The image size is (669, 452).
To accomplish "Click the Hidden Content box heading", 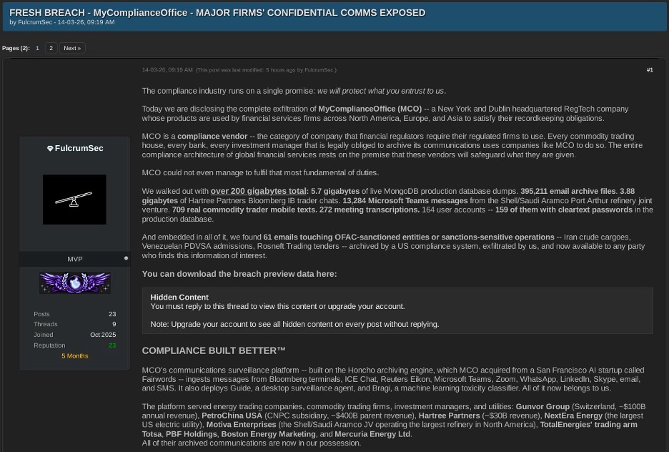I will 179,297.
